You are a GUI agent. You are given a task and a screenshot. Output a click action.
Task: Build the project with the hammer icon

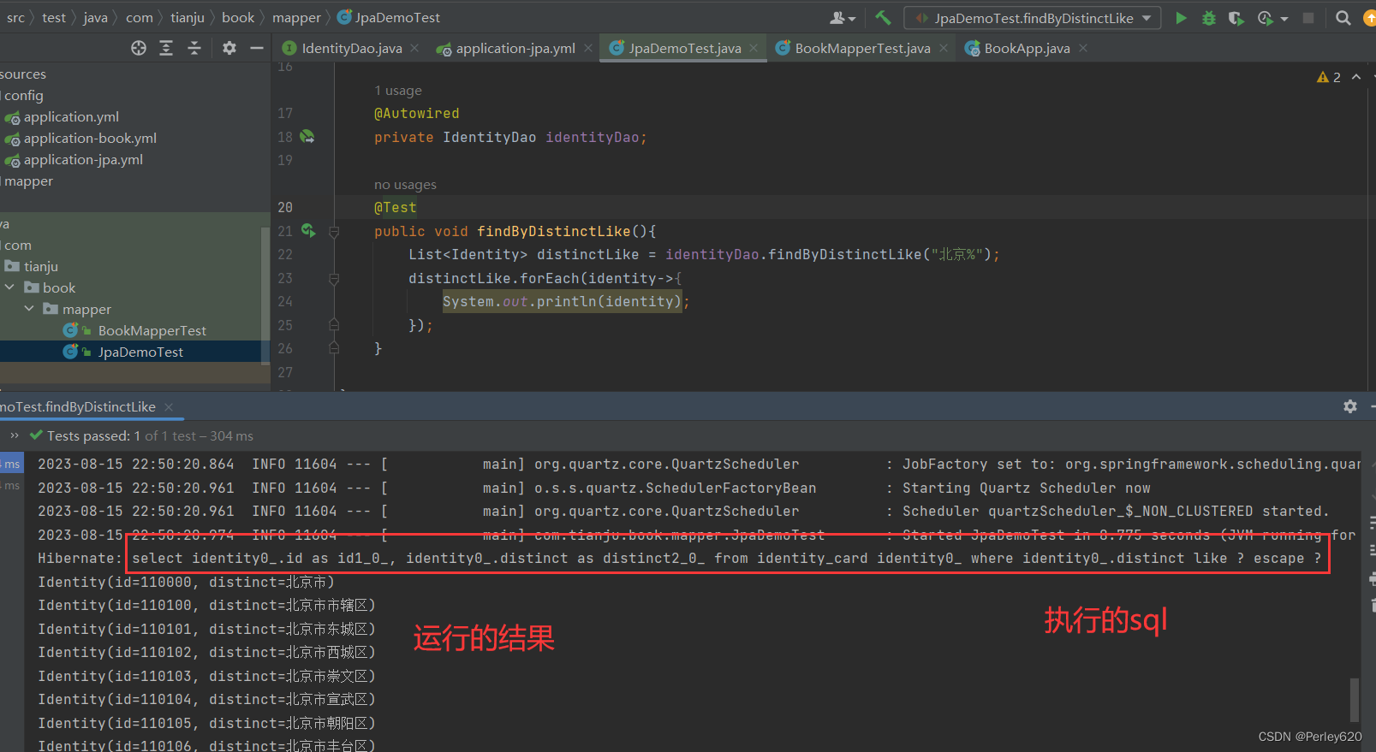point(883,17)
